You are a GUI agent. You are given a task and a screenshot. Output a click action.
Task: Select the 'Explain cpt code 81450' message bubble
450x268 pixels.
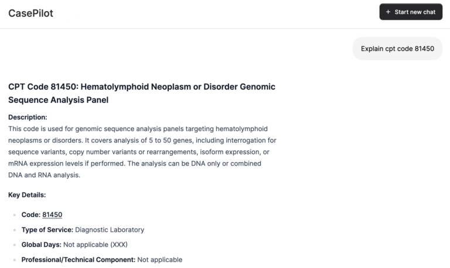point(397,49)
